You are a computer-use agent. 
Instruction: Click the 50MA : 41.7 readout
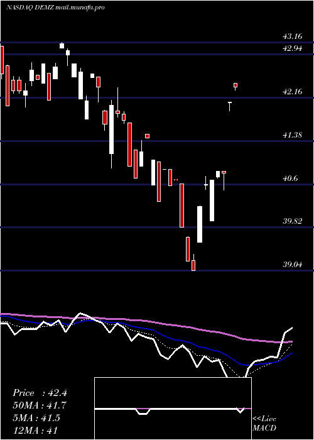pyautogui.click(x=40, y=405)
